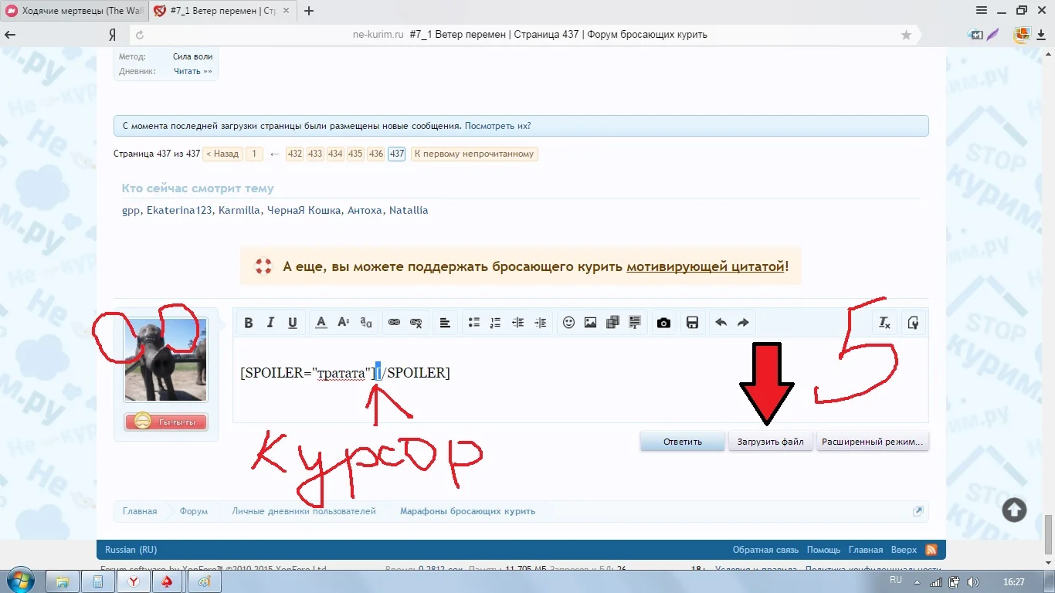Image resolution: width=1055 pixels, height=593 pixels.
Task: Click the Ответить button
Action: click(x=682, y=442)
